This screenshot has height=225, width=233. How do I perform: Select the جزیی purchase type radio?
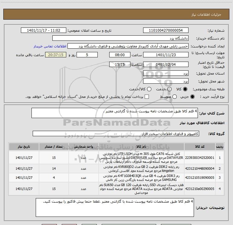tap(192, 97)
